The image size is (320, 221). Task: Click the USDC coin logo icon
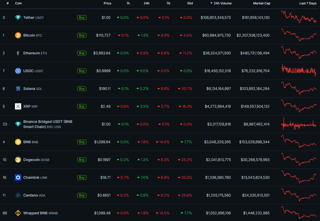click(18, 71)
